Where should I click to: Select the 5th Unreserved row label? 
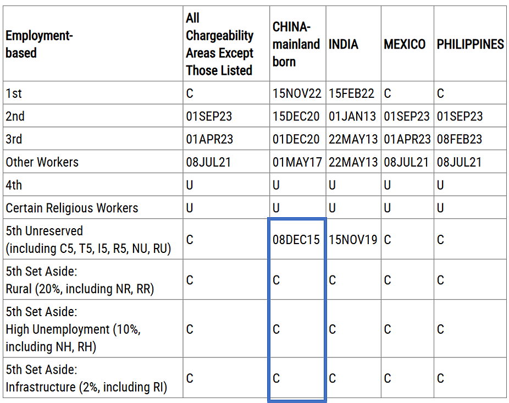88,240
